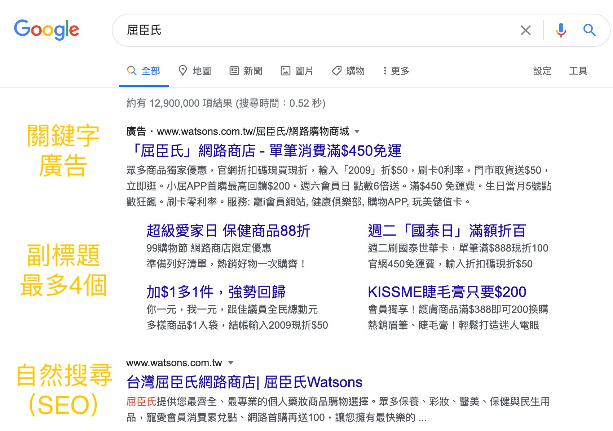Click the three-dot icon beside 更多

(x=385, y=71)
